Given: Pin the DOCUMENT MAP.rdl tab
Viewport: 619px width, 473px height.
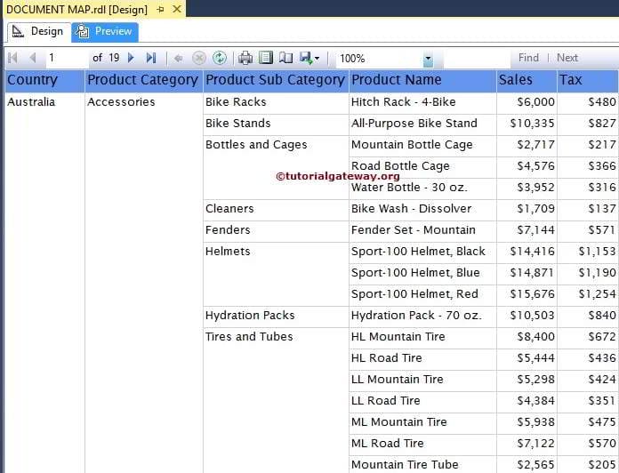Looking at the screenshot, I should (x=160, y=9).
